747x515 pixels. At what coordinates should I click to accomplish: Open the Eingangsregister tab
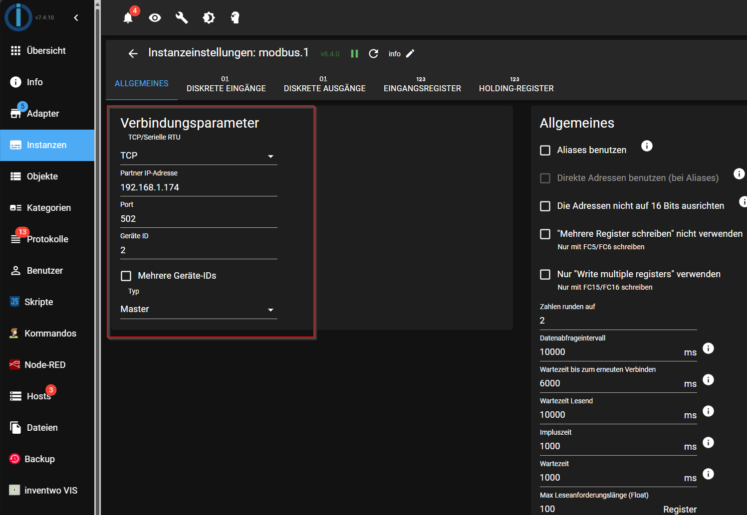pos(422,84)
